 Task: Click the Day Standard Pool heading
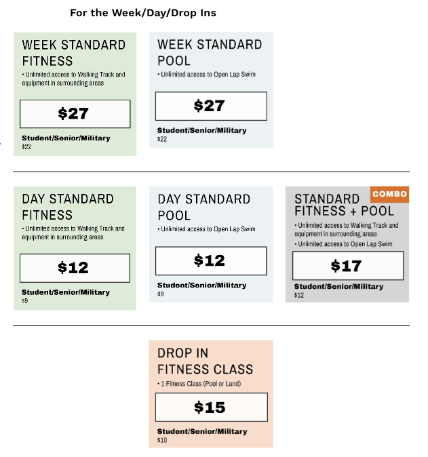pyautogui.click(x=204, y=207)
